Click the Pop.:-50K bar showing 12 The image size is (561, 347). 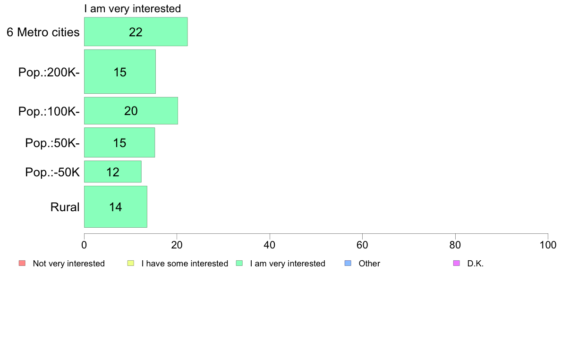pos(112,172)
